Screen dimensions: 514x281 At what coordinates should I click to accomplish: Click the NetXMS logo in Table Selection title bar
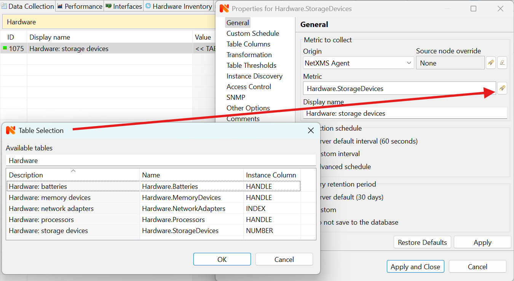click(x=10, y=130)
